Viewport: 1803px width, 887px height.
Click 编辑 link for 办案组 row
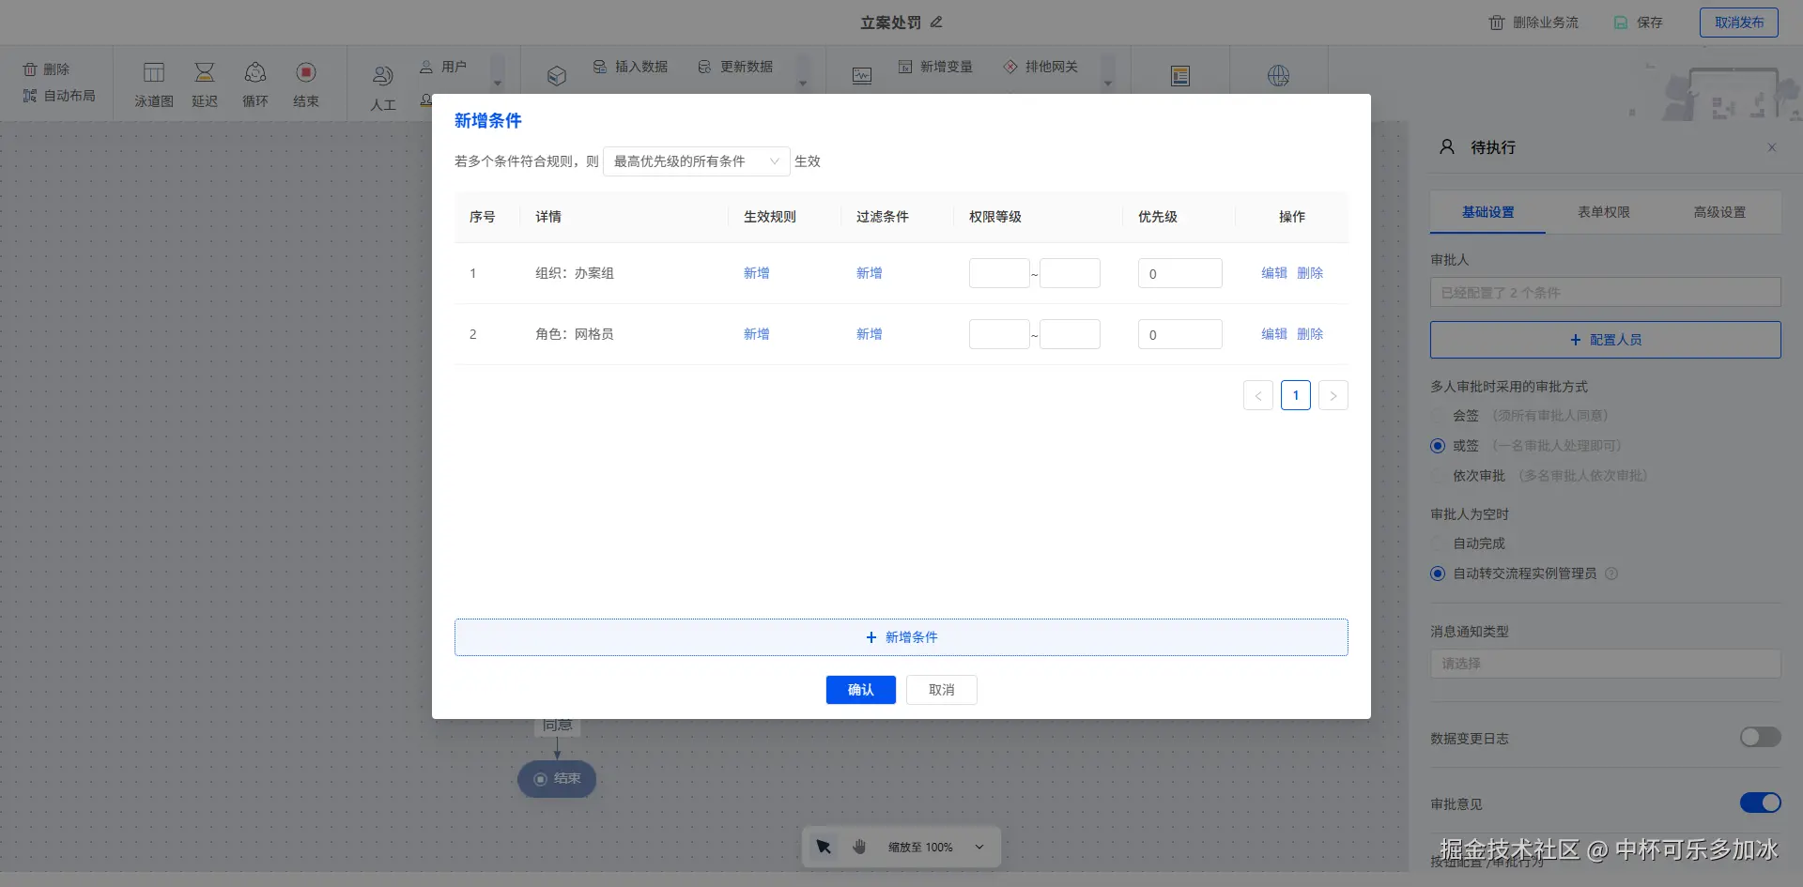tap(1274, 273)
